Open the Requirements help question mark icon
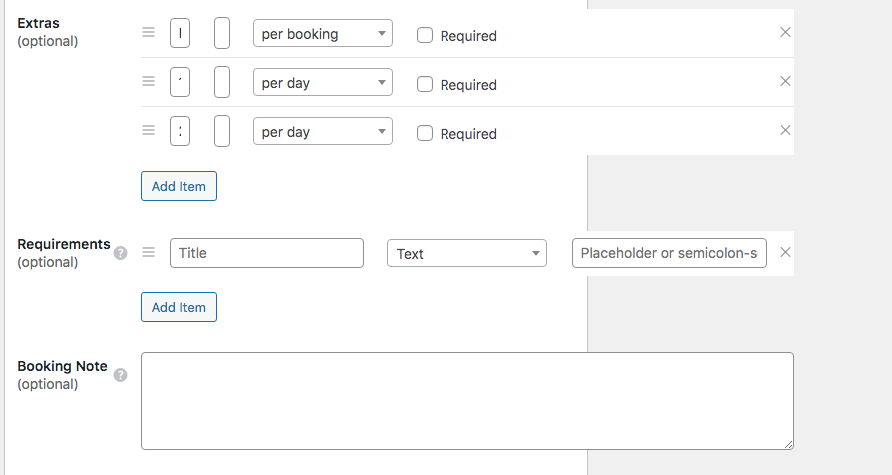Viewport: 892px width, 475px height. pos(120,253)
